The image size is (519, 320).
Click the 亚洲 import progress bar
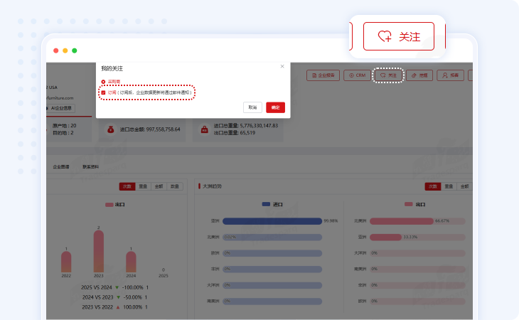click(x=272, y=220)
